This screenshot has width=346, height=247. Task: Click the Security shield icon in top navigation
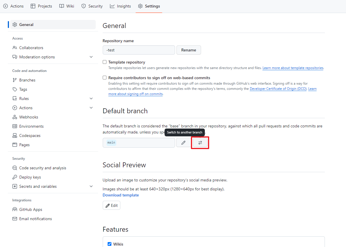[x=84, y=6]
